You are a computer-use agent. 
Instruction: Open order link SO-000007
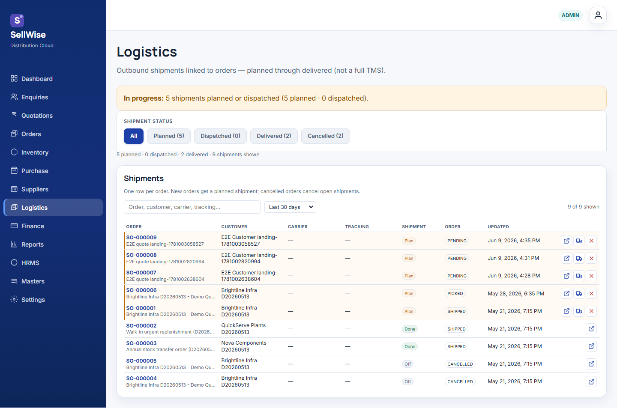(x=141, y=273)
